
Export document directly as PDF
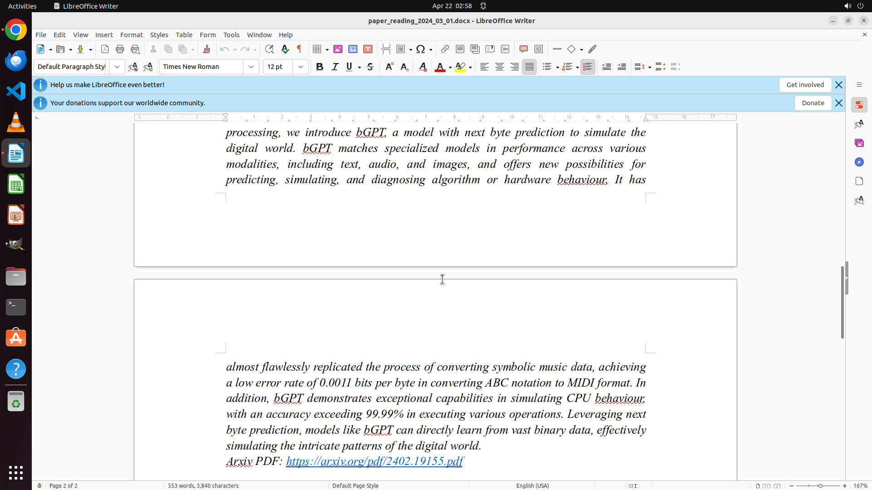coord(105,49)
